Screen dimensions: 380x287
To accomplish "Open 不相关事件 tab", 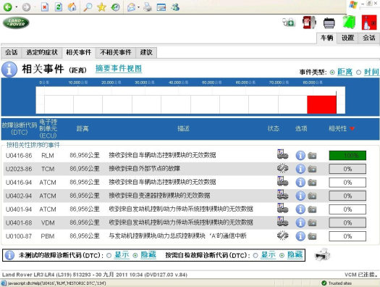I will click(x=116, y=52).
